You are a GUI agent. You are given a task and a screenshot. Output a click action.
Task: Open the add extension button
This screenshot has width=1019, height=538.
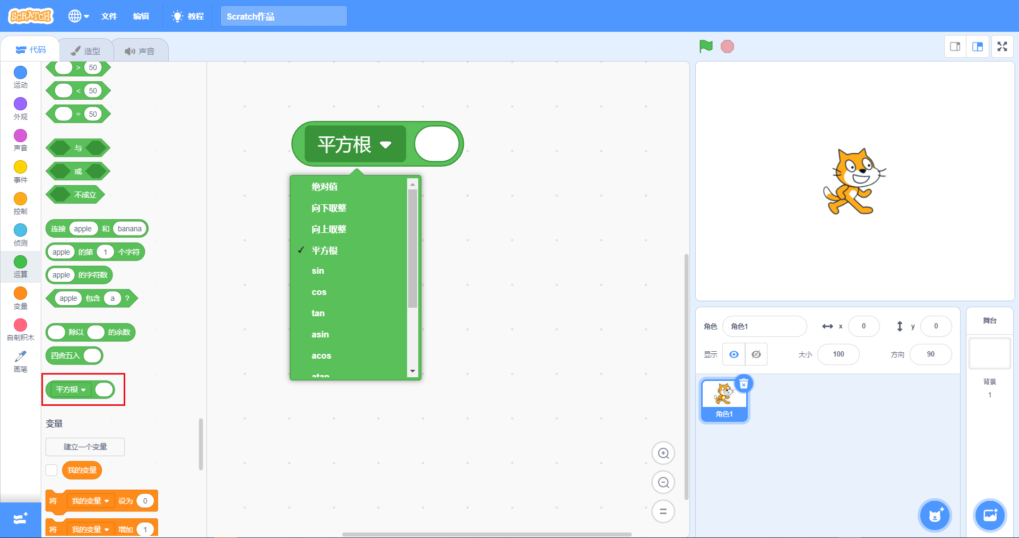point(20,519)
